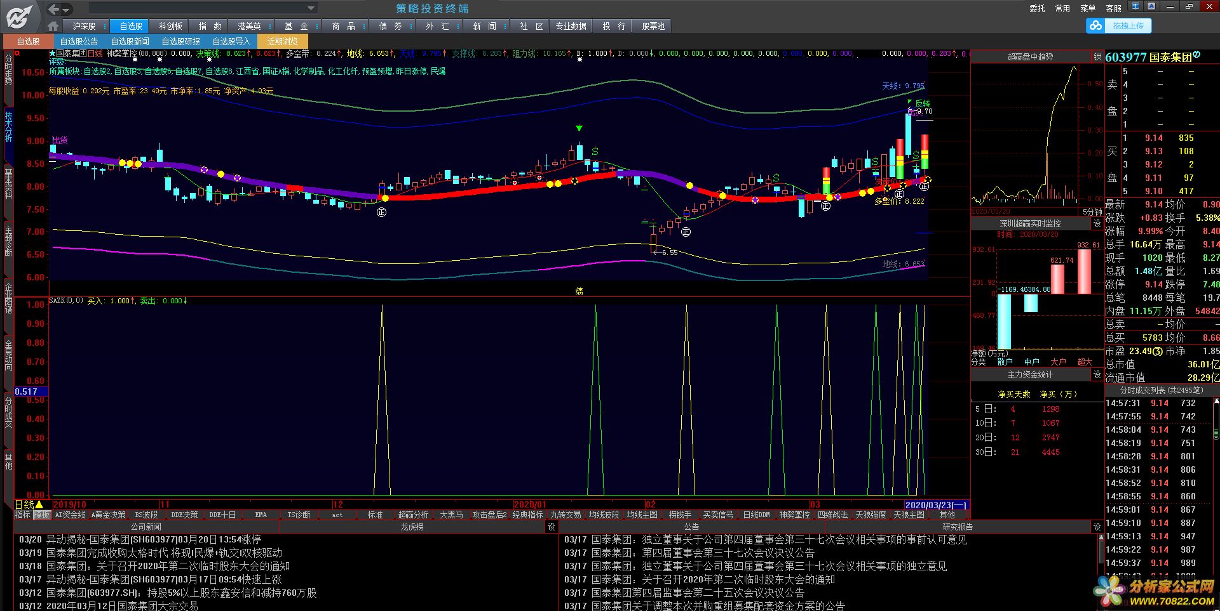
Task: Select the EMA indicator
Action: (x=261, y=515)
